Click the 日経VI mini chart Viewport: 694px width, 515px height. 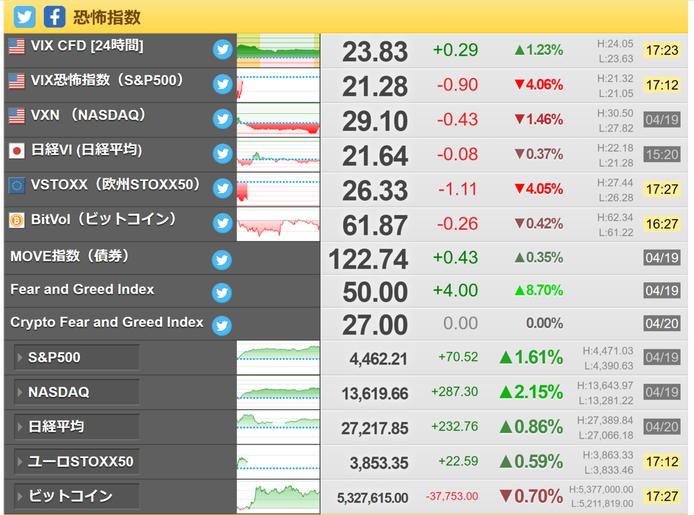[x=278, y=154]
